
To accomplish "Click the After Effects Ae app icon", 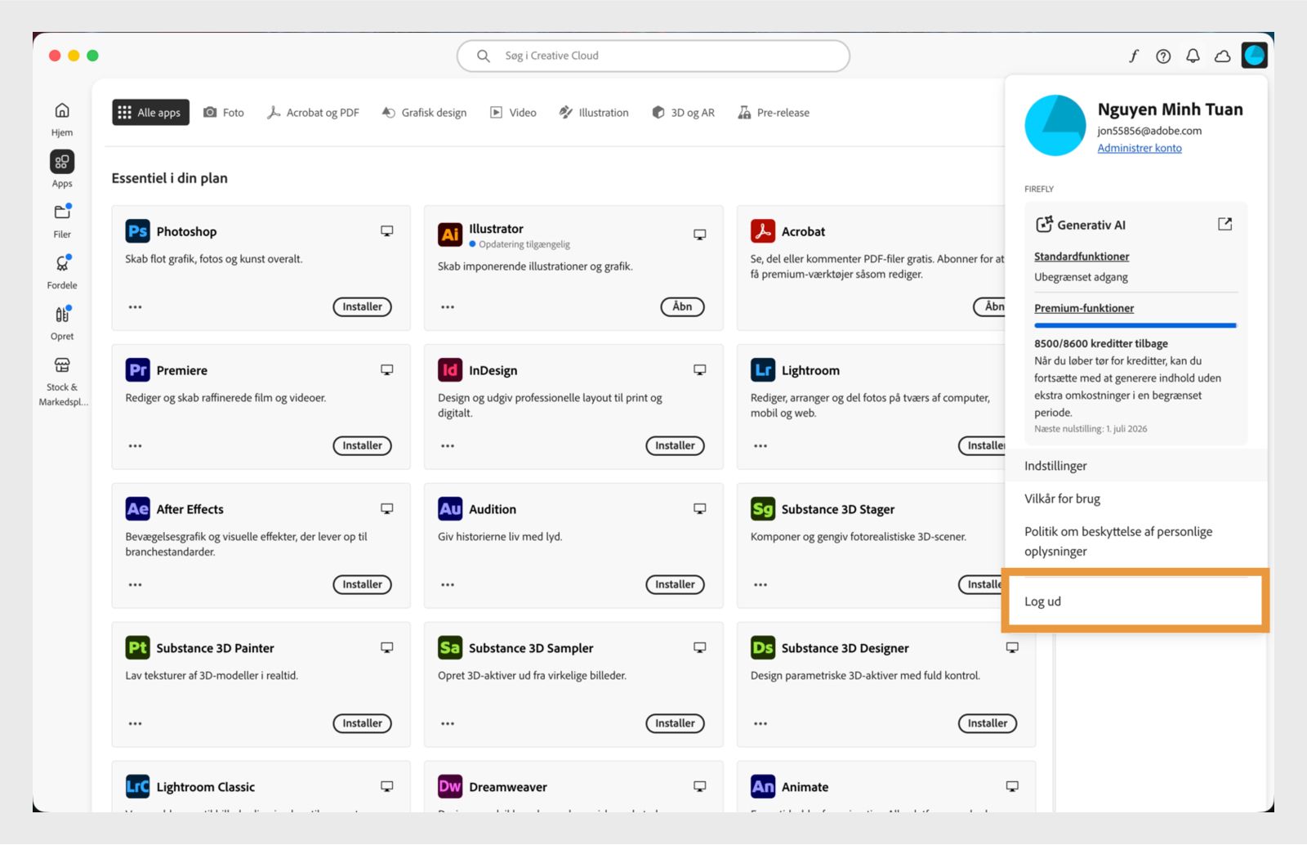I will pyautogui.click(x=137, y=509).
